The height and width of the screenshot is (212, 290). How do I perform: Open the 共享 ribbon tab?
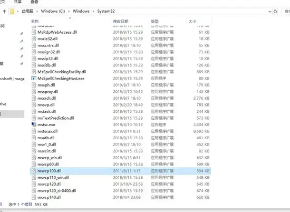pos(17,2)
